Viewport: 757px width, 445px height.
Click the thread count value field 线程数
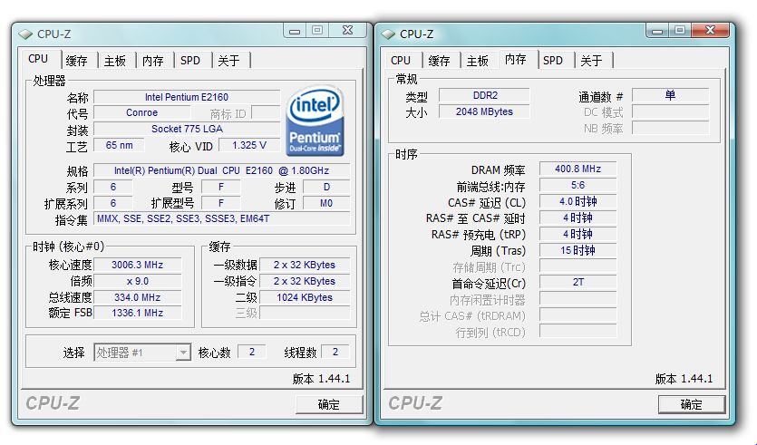click(x=335, y=352)
